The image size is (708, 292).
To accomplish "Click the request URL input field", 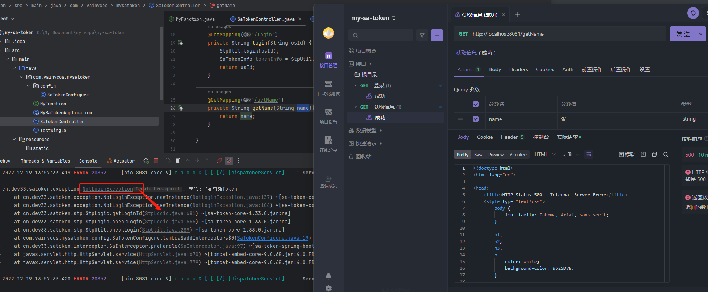I will [x=560, y=34].
